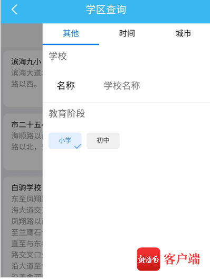
Task: Click the 教育阶段 section heading
Action: click(x=66, y=113)
